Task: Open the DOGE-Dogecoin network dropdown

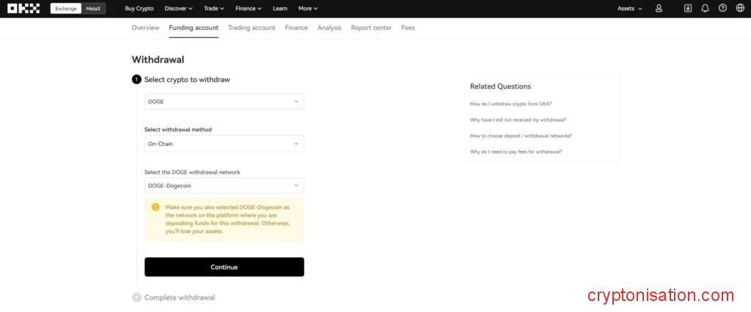Action: pyautogui.click(x=224, y=186)
